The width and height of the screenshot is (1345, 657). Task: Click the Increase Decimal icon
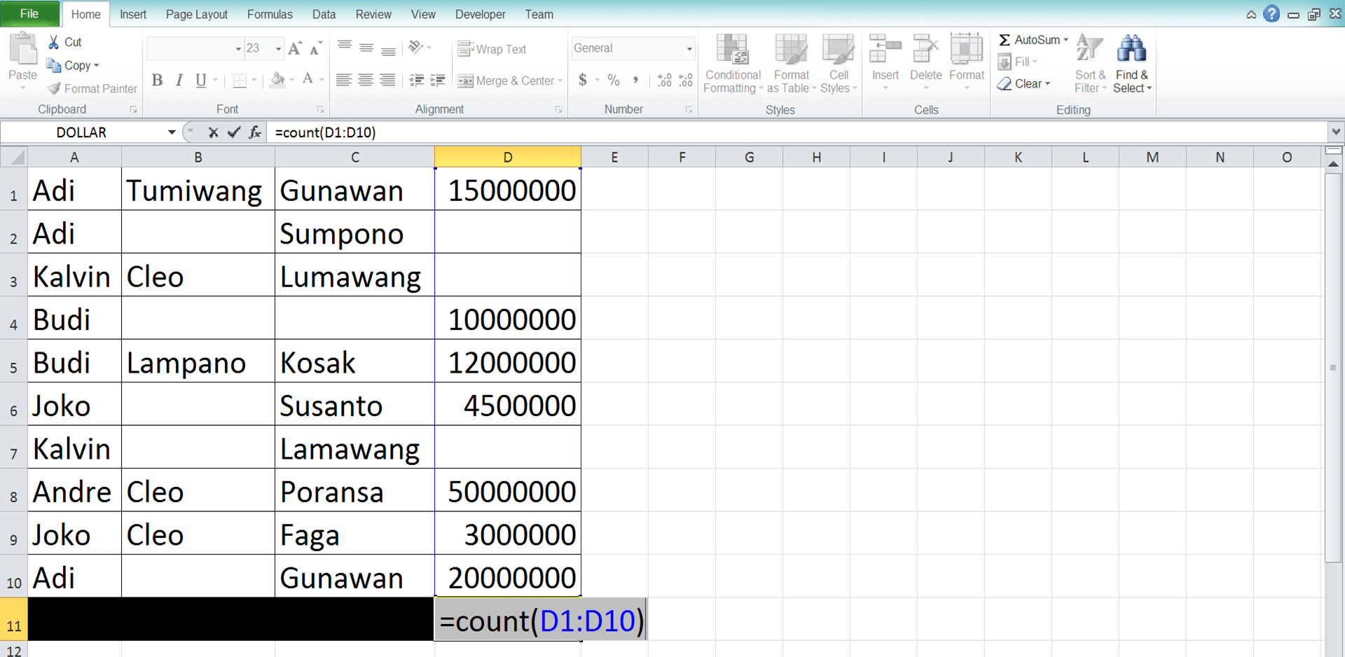point(664,81)
